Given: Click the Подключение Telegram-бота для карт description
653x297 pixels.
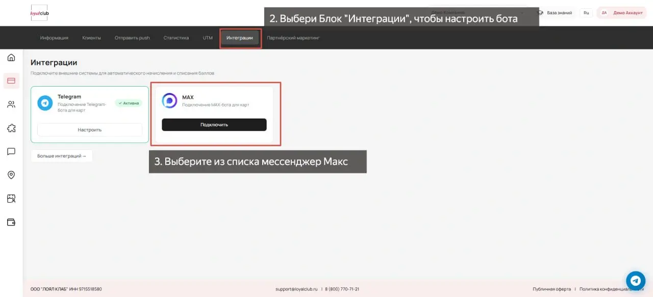Looking at the screenshot, I should (x=82, y=107).
